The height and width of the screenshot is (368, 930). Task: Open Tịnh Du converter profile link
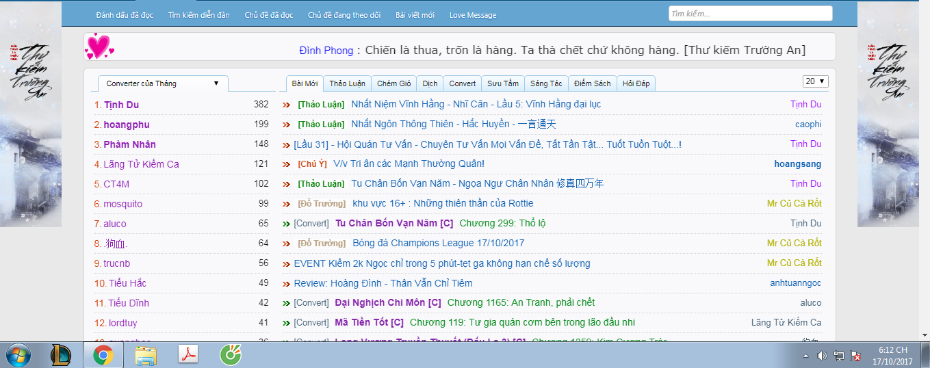pyautogui.click(x=121, y=105)
